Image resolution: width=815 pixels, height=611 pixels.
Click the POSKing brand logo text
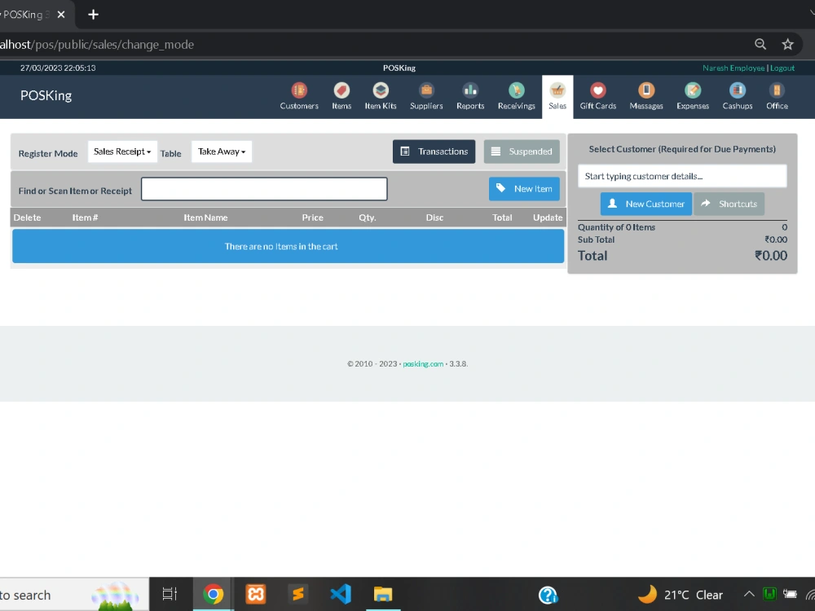(46, 95)
